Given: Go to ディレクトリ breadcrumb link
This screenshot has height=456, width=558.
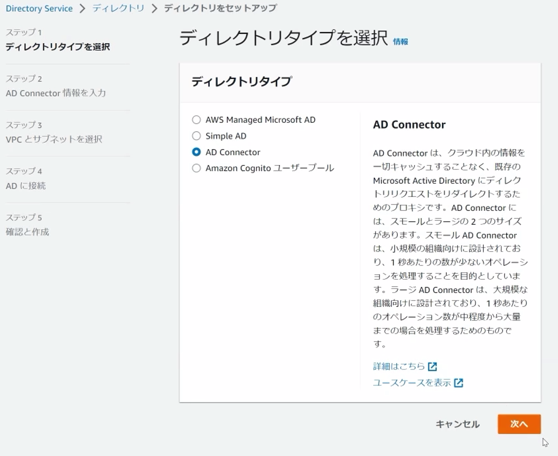Looking at the screenshot, I should tap(118, 8).
